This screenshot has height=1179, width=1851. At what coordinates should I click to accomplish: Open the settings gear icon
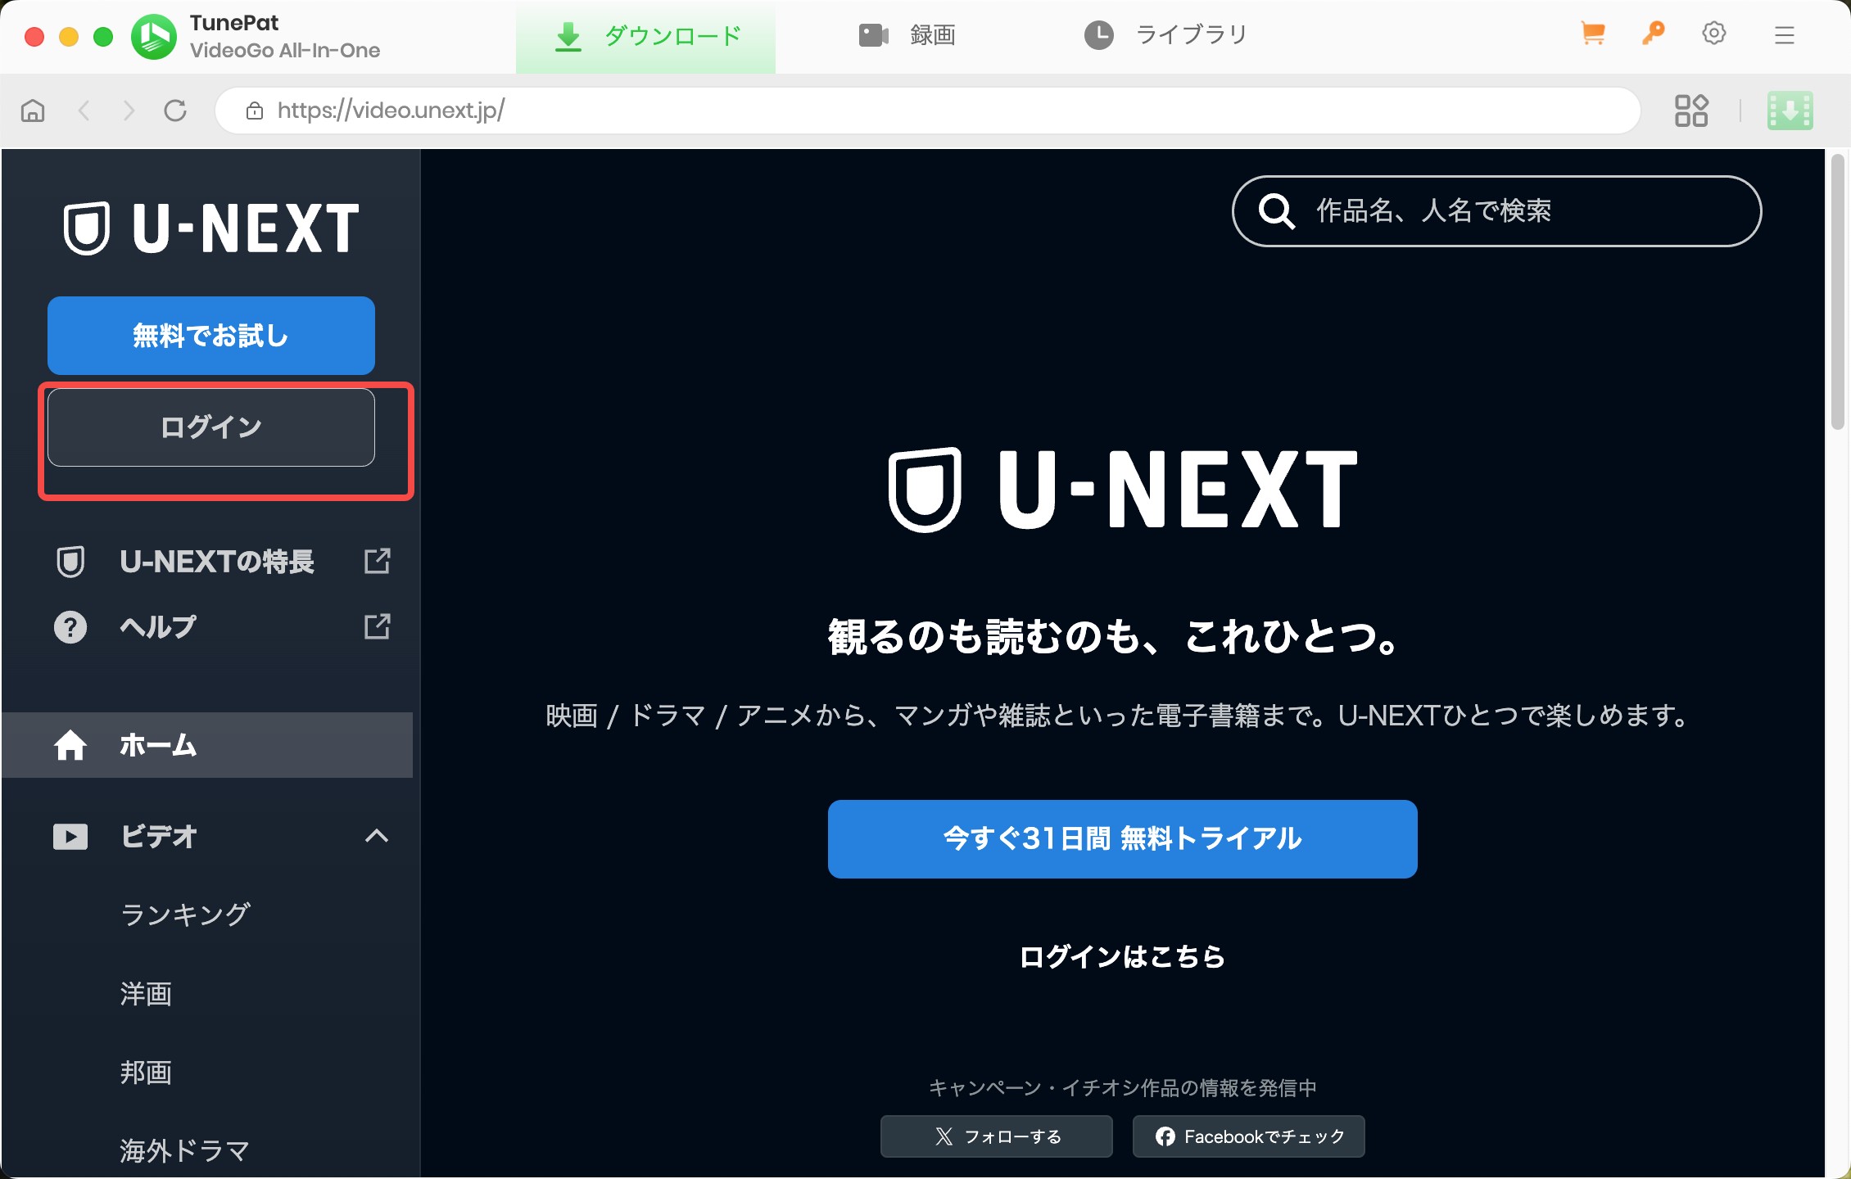1714,34
